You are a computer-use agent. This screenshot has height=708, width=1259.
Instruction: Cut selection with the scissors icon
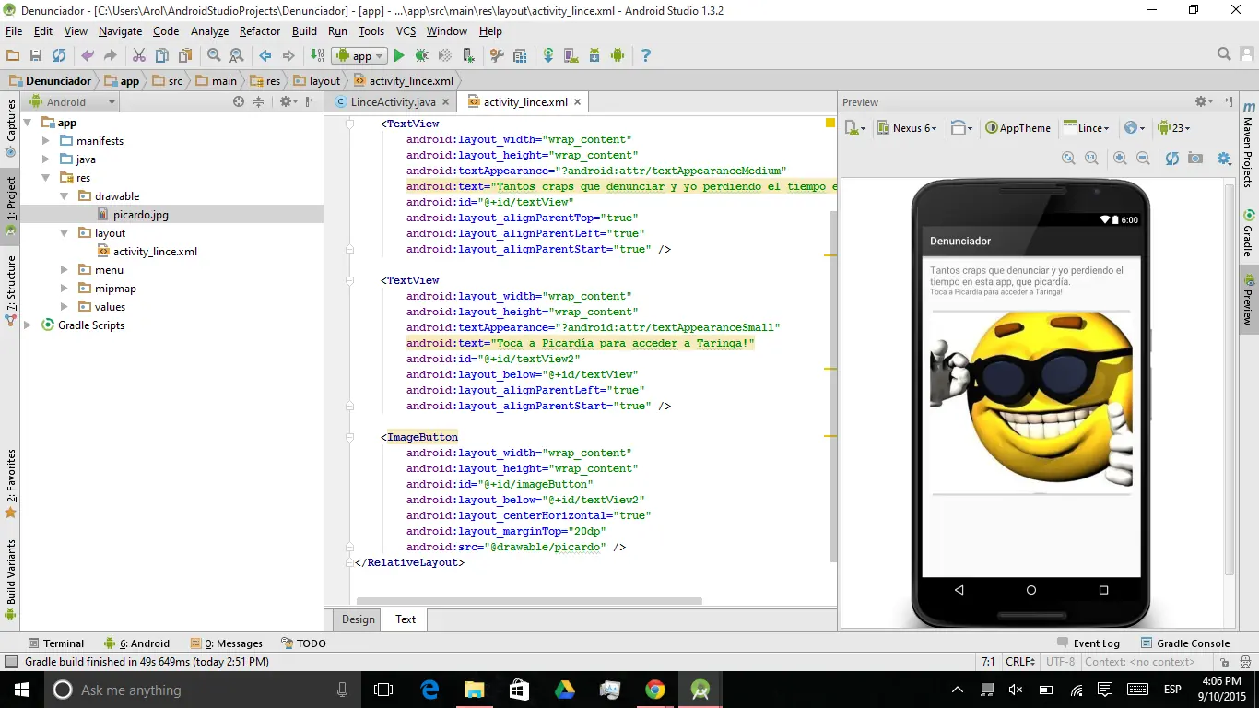point(139,56)
